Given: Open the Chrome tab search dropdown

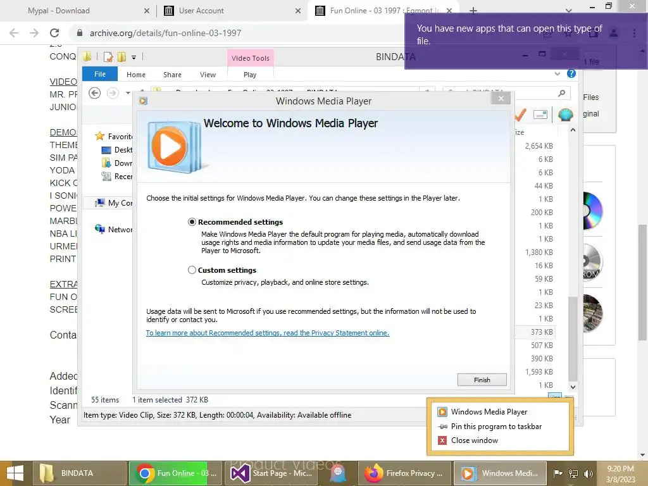Looking at the screenshot, I should [x=569, y=11].
